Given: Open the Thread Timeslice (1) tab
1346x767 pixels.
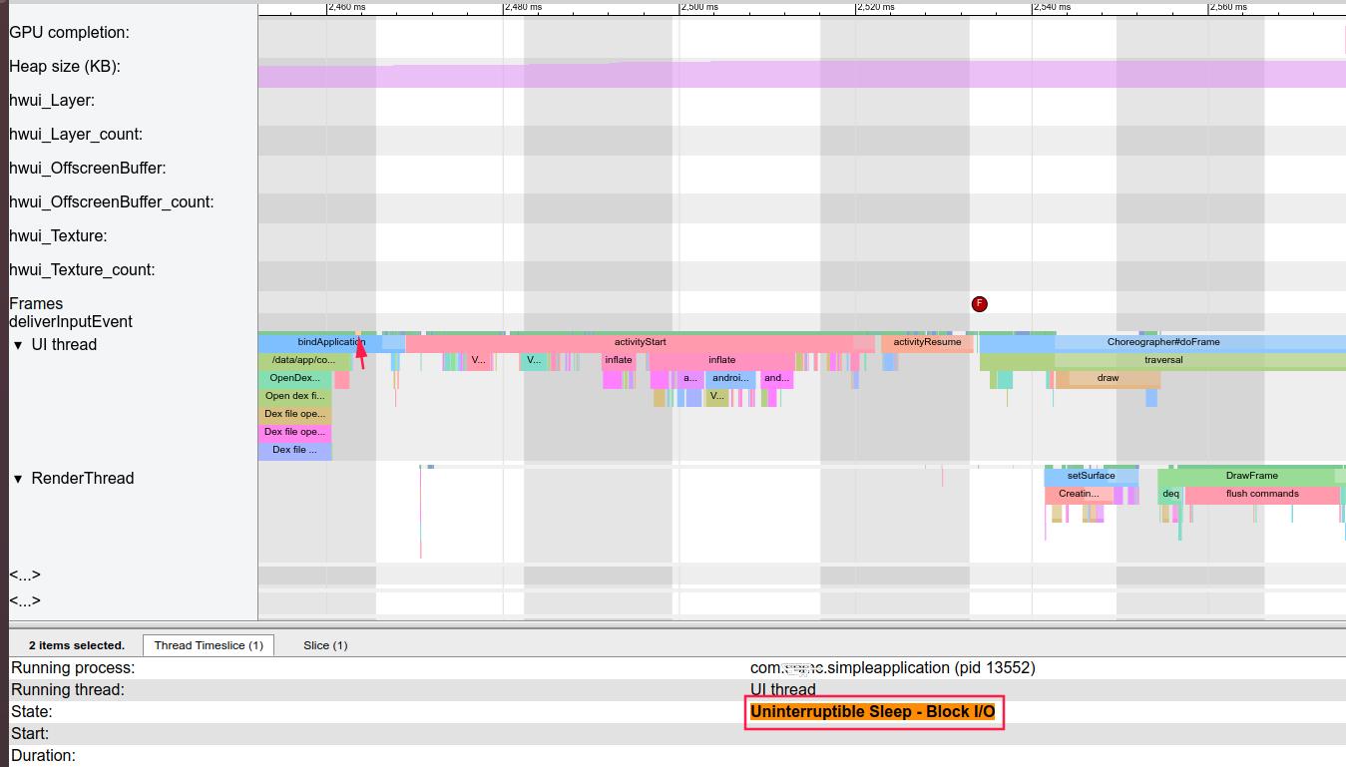Looking at the screenshot, I should [209, 645].
